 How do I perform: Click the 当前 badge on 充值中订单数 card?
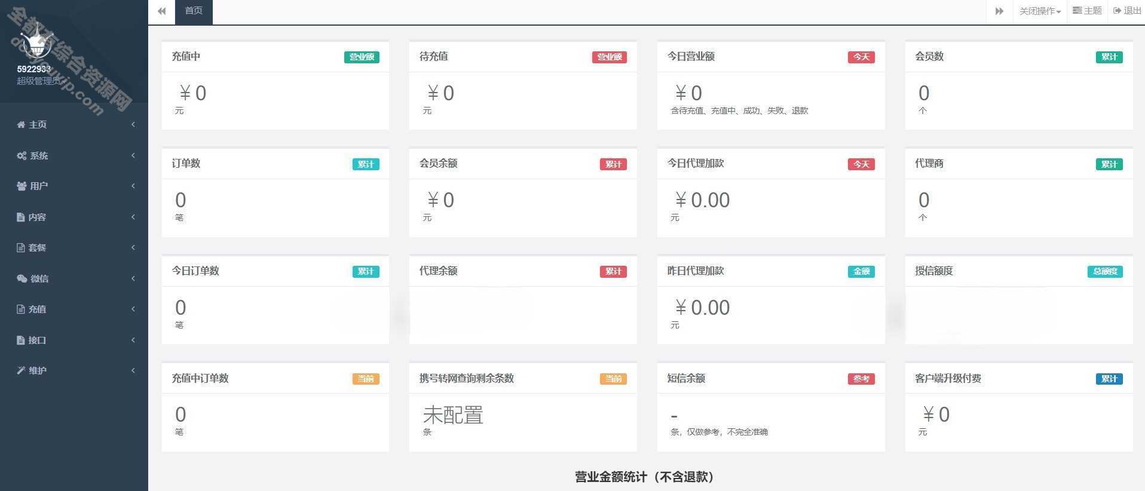tap(366, 379)
